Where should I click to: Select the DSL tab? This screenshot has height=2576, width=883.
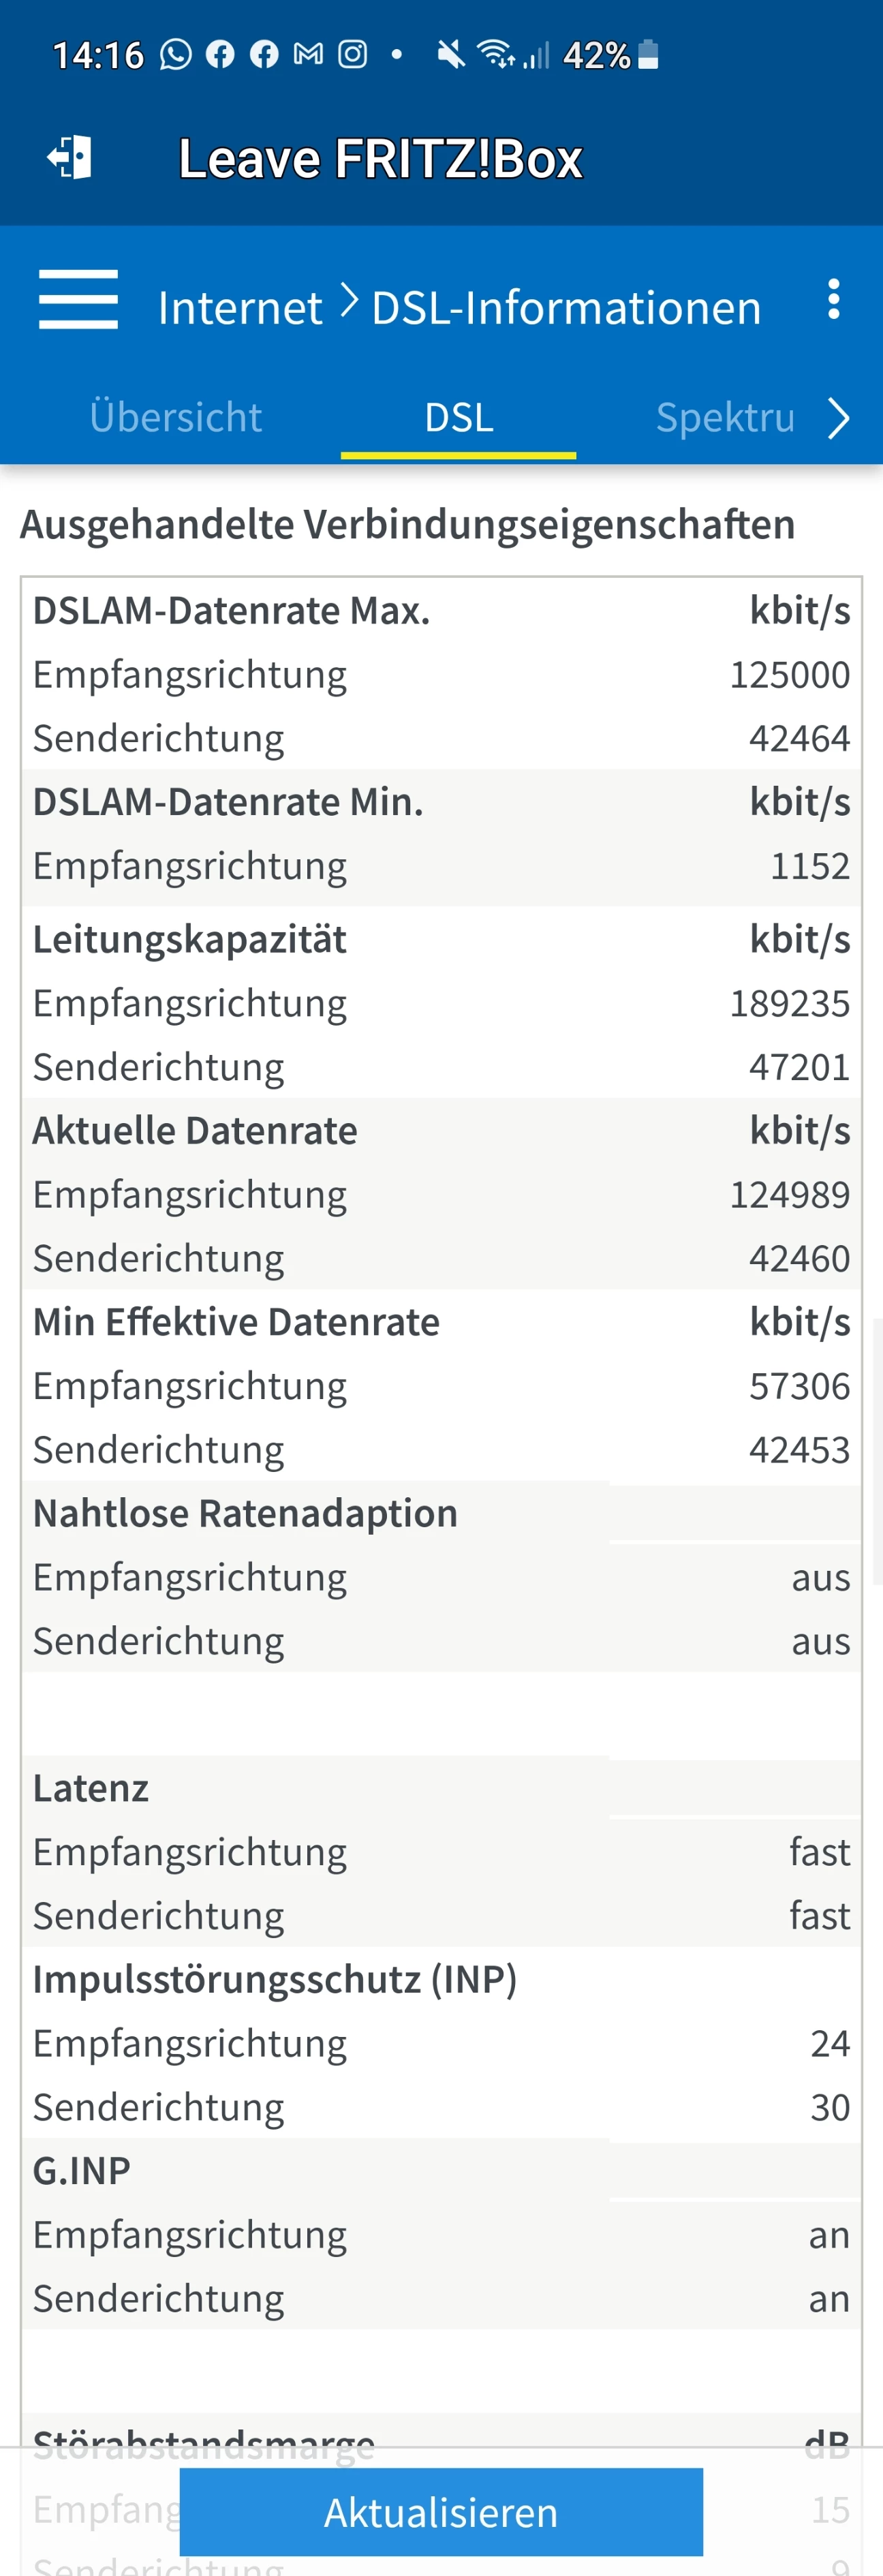(x=459, y=417)
